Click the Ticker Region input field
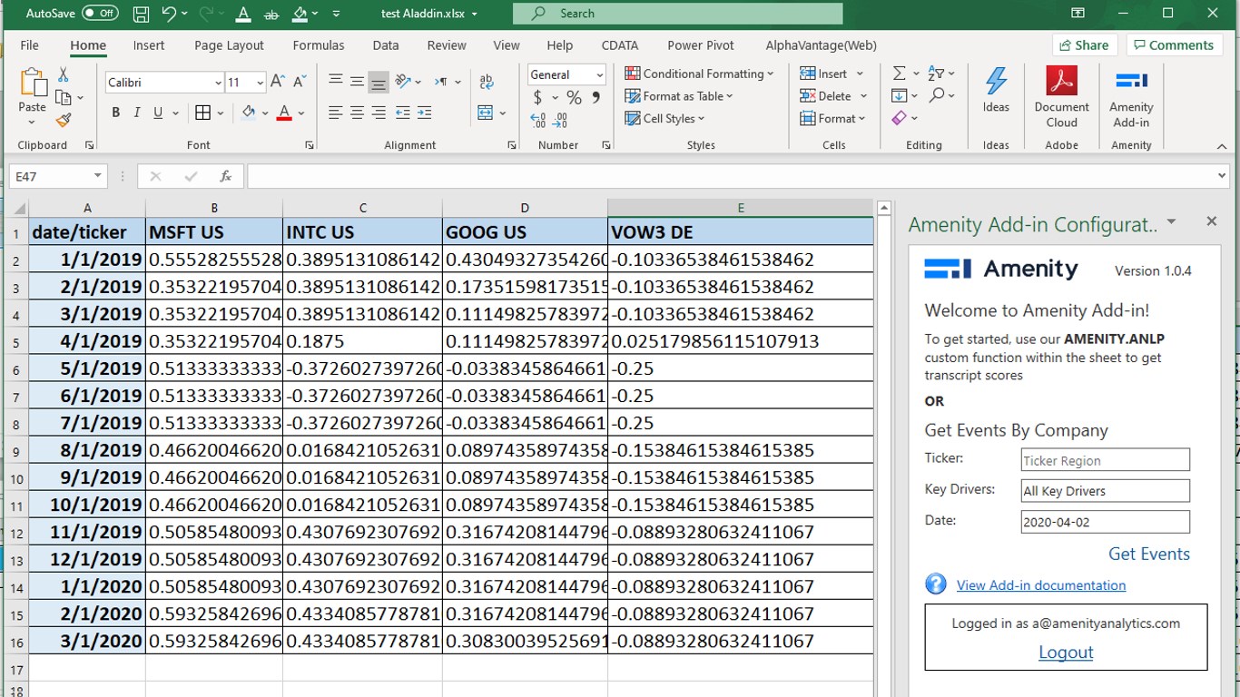Viewport: 1240px width, 697px height. coord(1105,460)
